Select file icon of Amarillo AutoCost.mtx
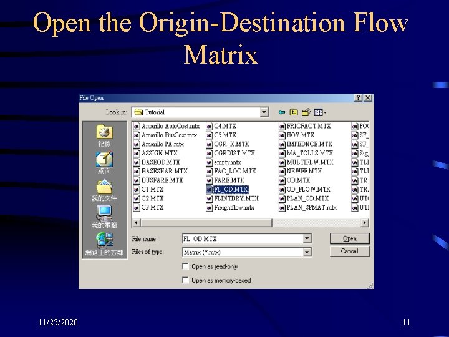Viewport: 449px width, 337px height. click(x=137, y=126)
